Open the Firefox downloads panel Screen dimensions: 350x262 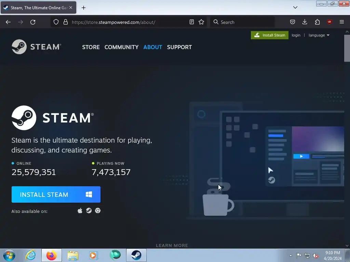305,22
